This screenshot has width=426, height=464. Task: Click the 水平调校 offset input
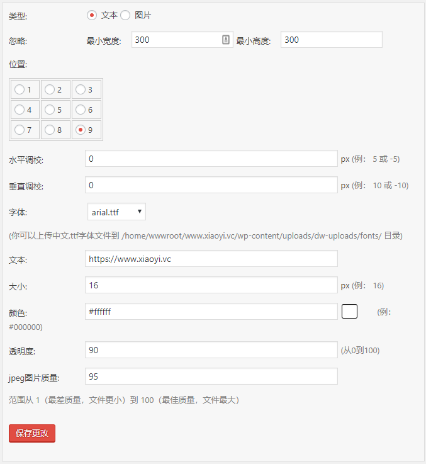click(x=211, y=159)
